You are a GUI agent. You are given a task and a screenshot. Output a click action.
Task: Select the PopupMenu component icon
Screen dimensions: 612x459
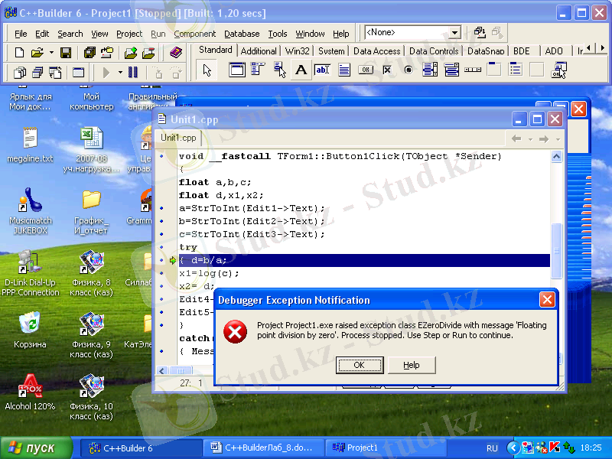[x=279, y=70]
